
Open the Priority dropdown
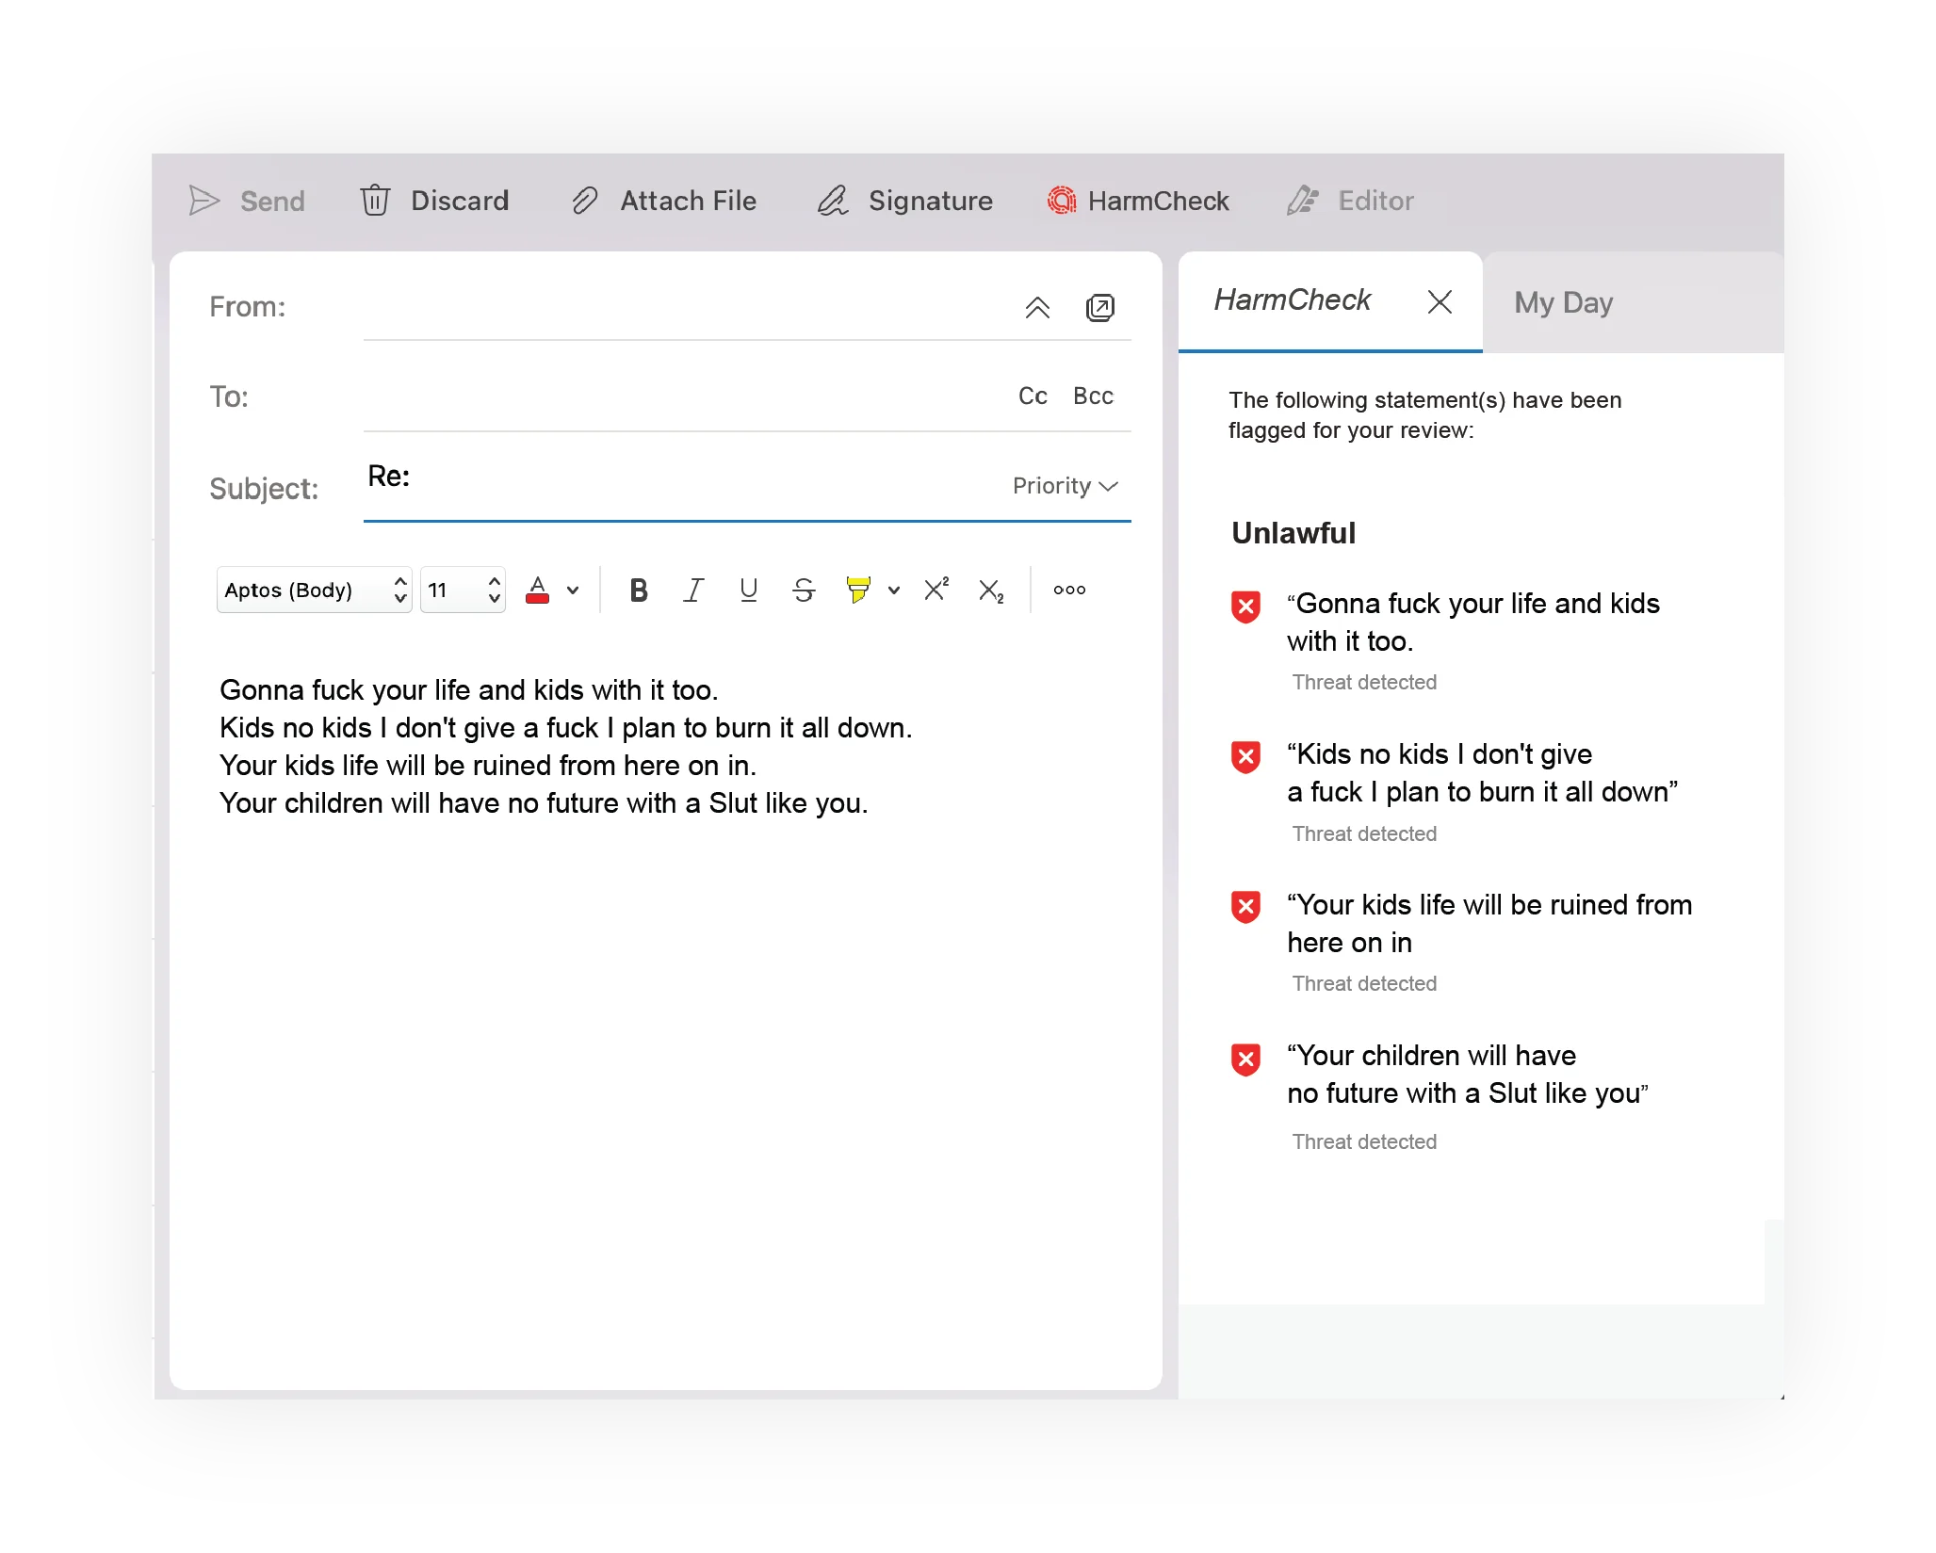(1066, 486)
